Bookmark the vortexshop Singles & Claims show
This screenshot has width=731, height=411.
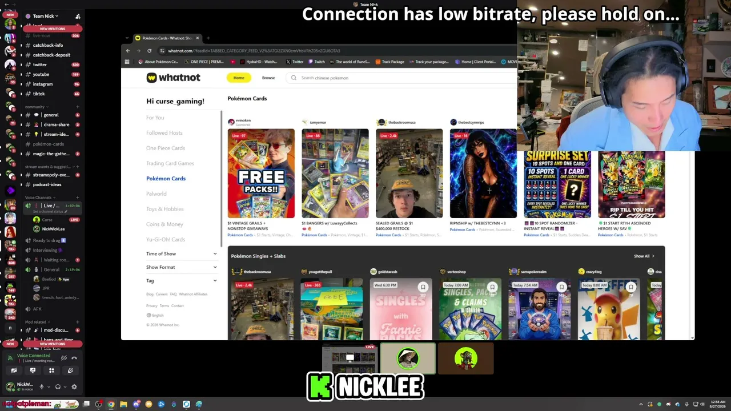tap(492, 287)
